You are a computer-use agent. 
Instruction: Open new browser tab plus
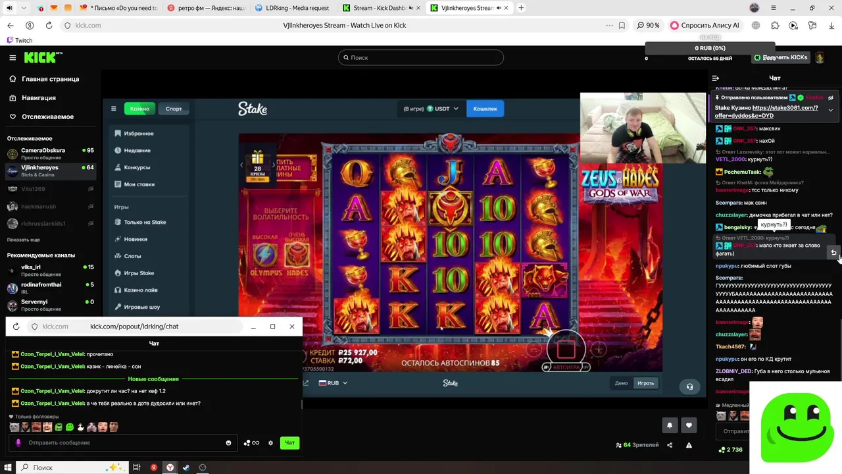[x=521, y=8]
